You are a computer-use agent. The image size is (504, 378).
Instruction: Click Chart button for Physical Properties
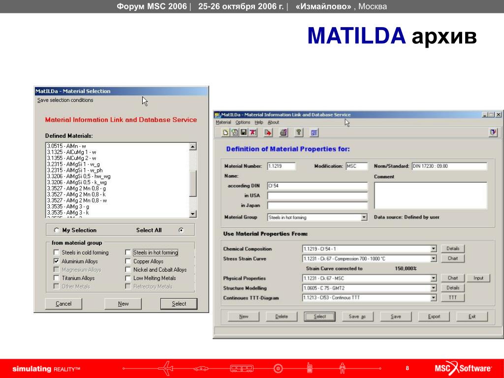point(453,278)
